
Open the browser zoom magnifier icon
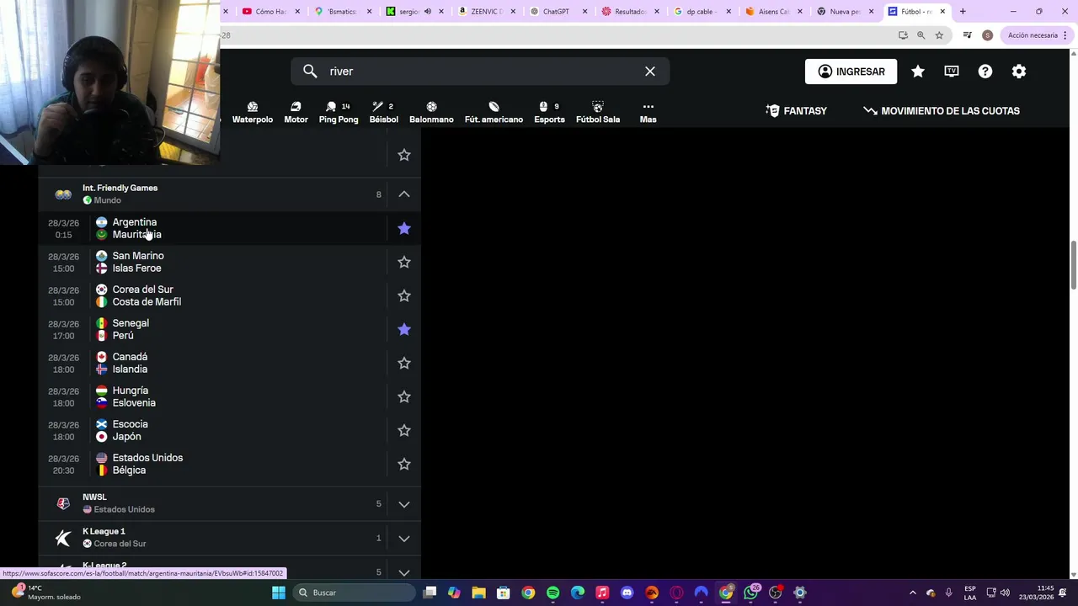tap(921, 35)
